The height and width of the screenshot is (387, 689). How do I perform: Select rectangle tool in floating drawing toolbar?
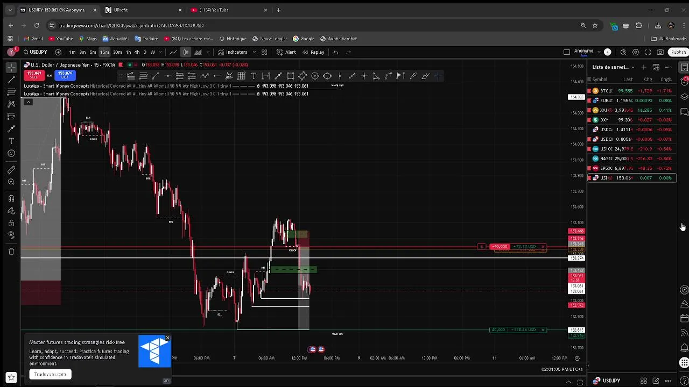tap(291, 76)
